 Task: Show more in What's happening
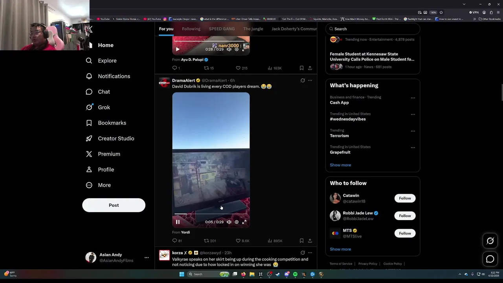340,165
